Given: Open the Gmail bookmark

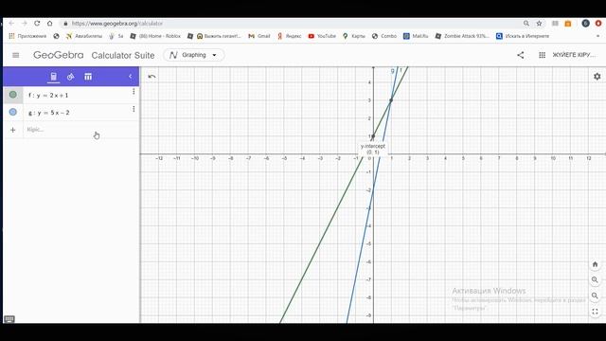Looking at the screenshot, I should tap(258, 36).
